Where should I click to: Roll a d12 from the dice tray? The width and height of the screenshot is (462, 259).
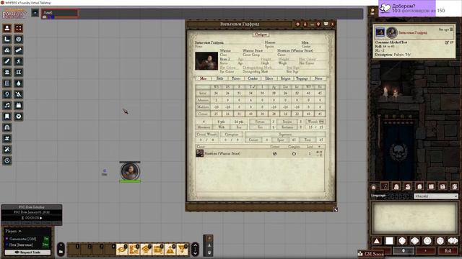[427, 241]
